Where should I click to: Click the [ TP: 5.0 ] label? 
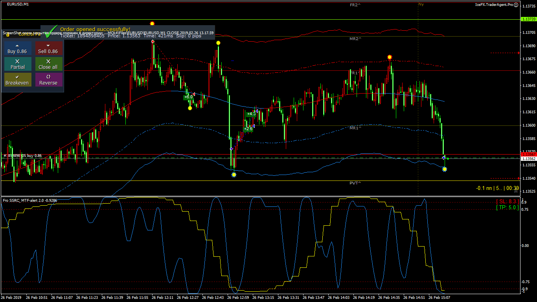pos(507,207)
